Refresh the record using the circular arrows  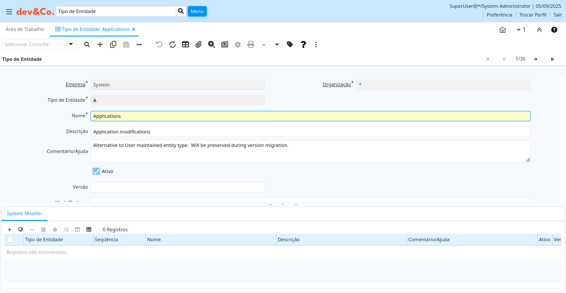coord(172,44)
